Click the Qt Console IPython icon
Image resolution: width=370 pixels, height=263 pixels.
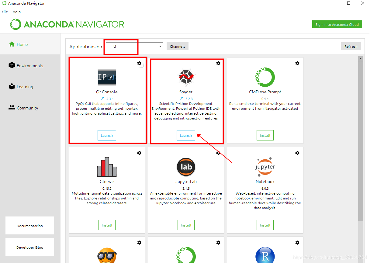[107, 77]
